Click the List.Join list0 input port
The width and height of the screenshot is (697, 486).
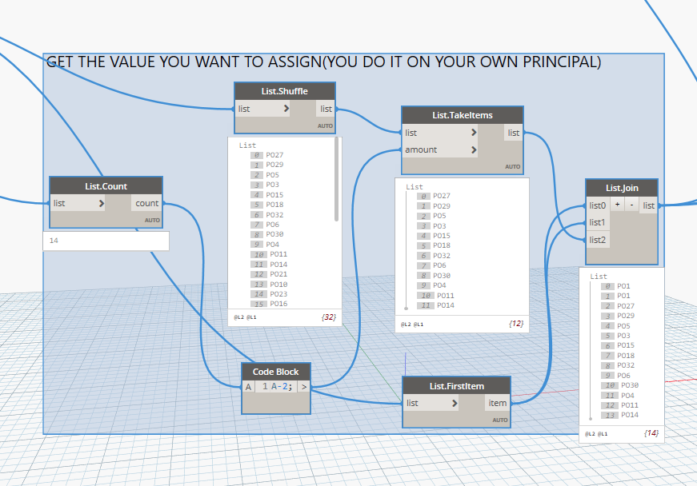(598, 205)
